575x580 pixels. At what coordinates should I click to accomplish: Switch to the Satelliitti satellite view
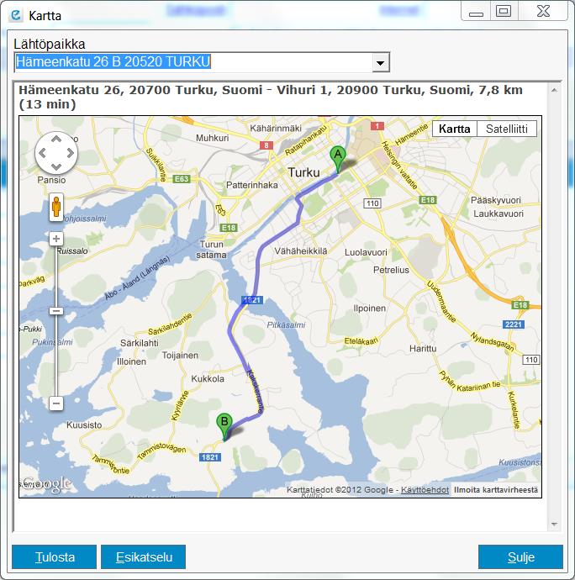coord(507,129)
